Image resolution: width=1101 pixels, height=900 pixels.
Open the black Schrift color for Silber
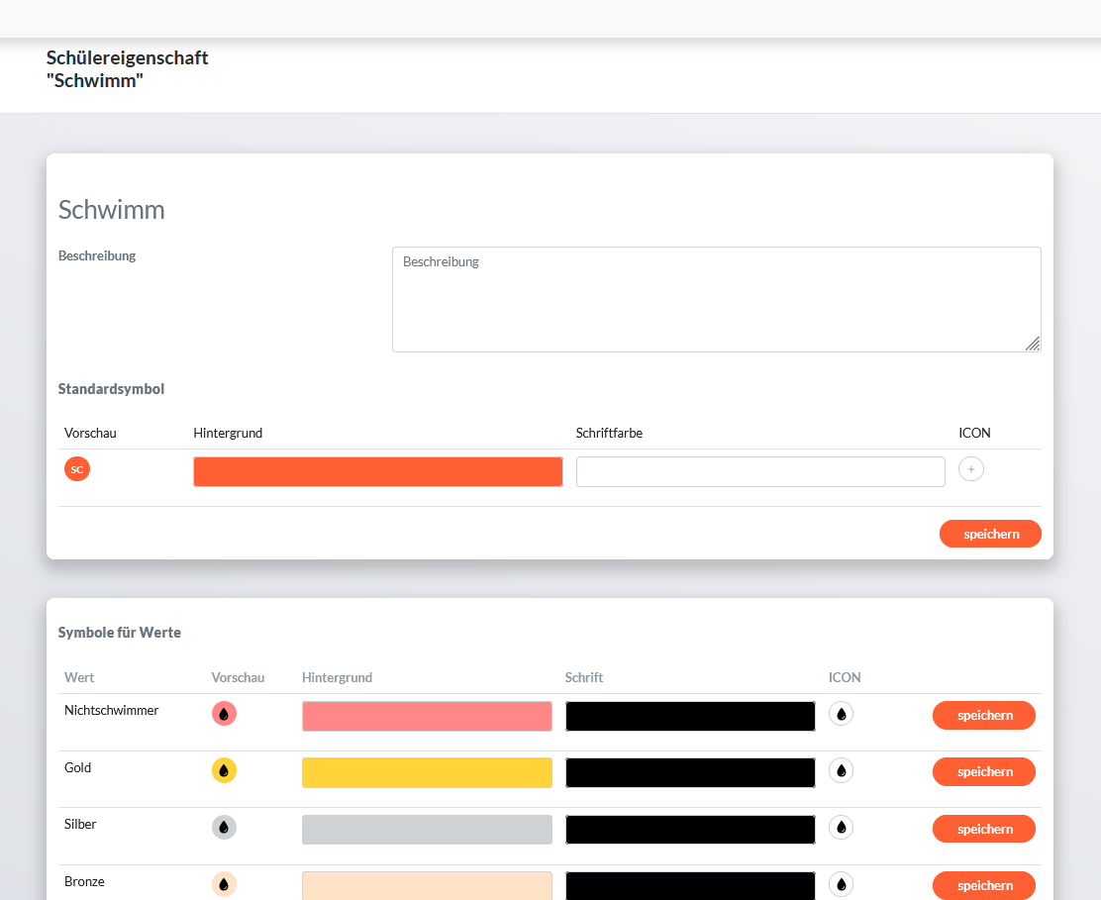tap(690, 830)
